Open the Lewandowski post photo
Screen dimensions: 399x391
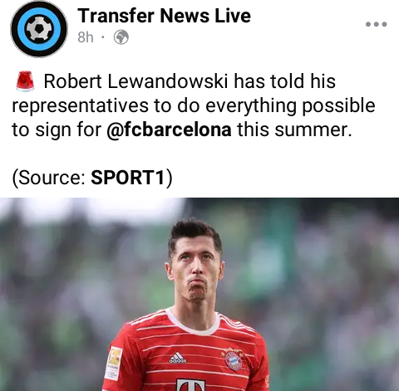click(199, 295)
